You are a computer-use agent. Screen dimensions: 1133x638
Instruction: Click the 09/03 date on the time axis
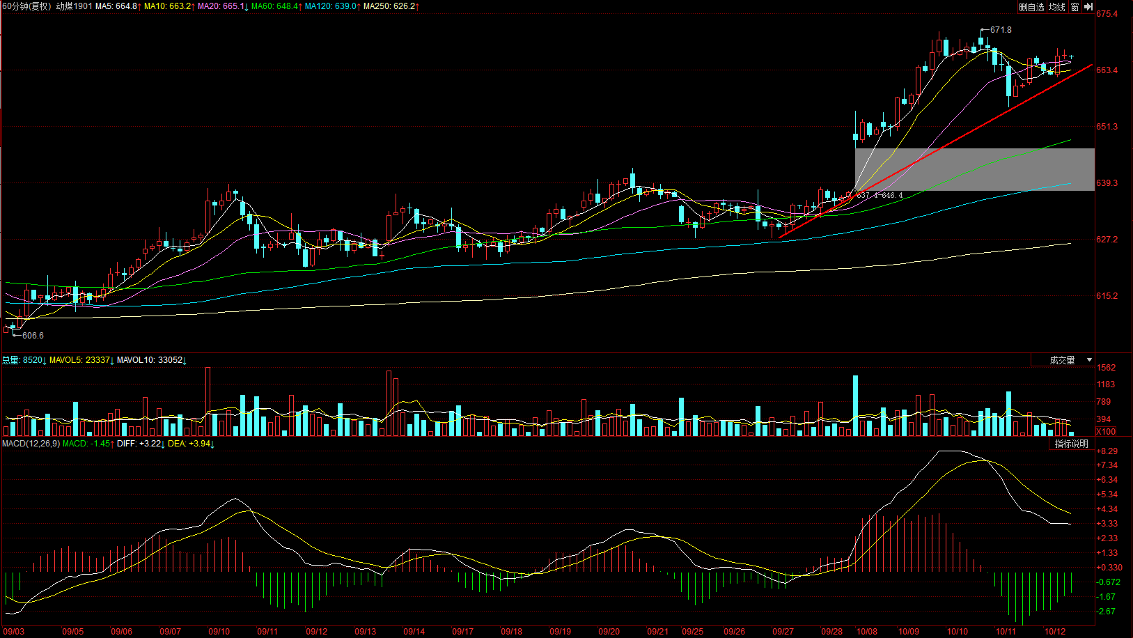(14, 632)
